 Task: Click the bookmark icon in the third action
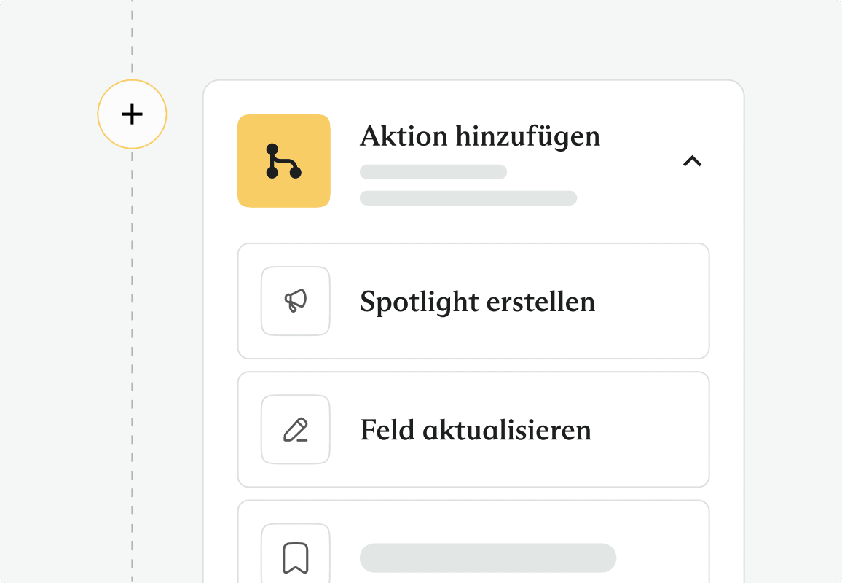coord(295,557)
